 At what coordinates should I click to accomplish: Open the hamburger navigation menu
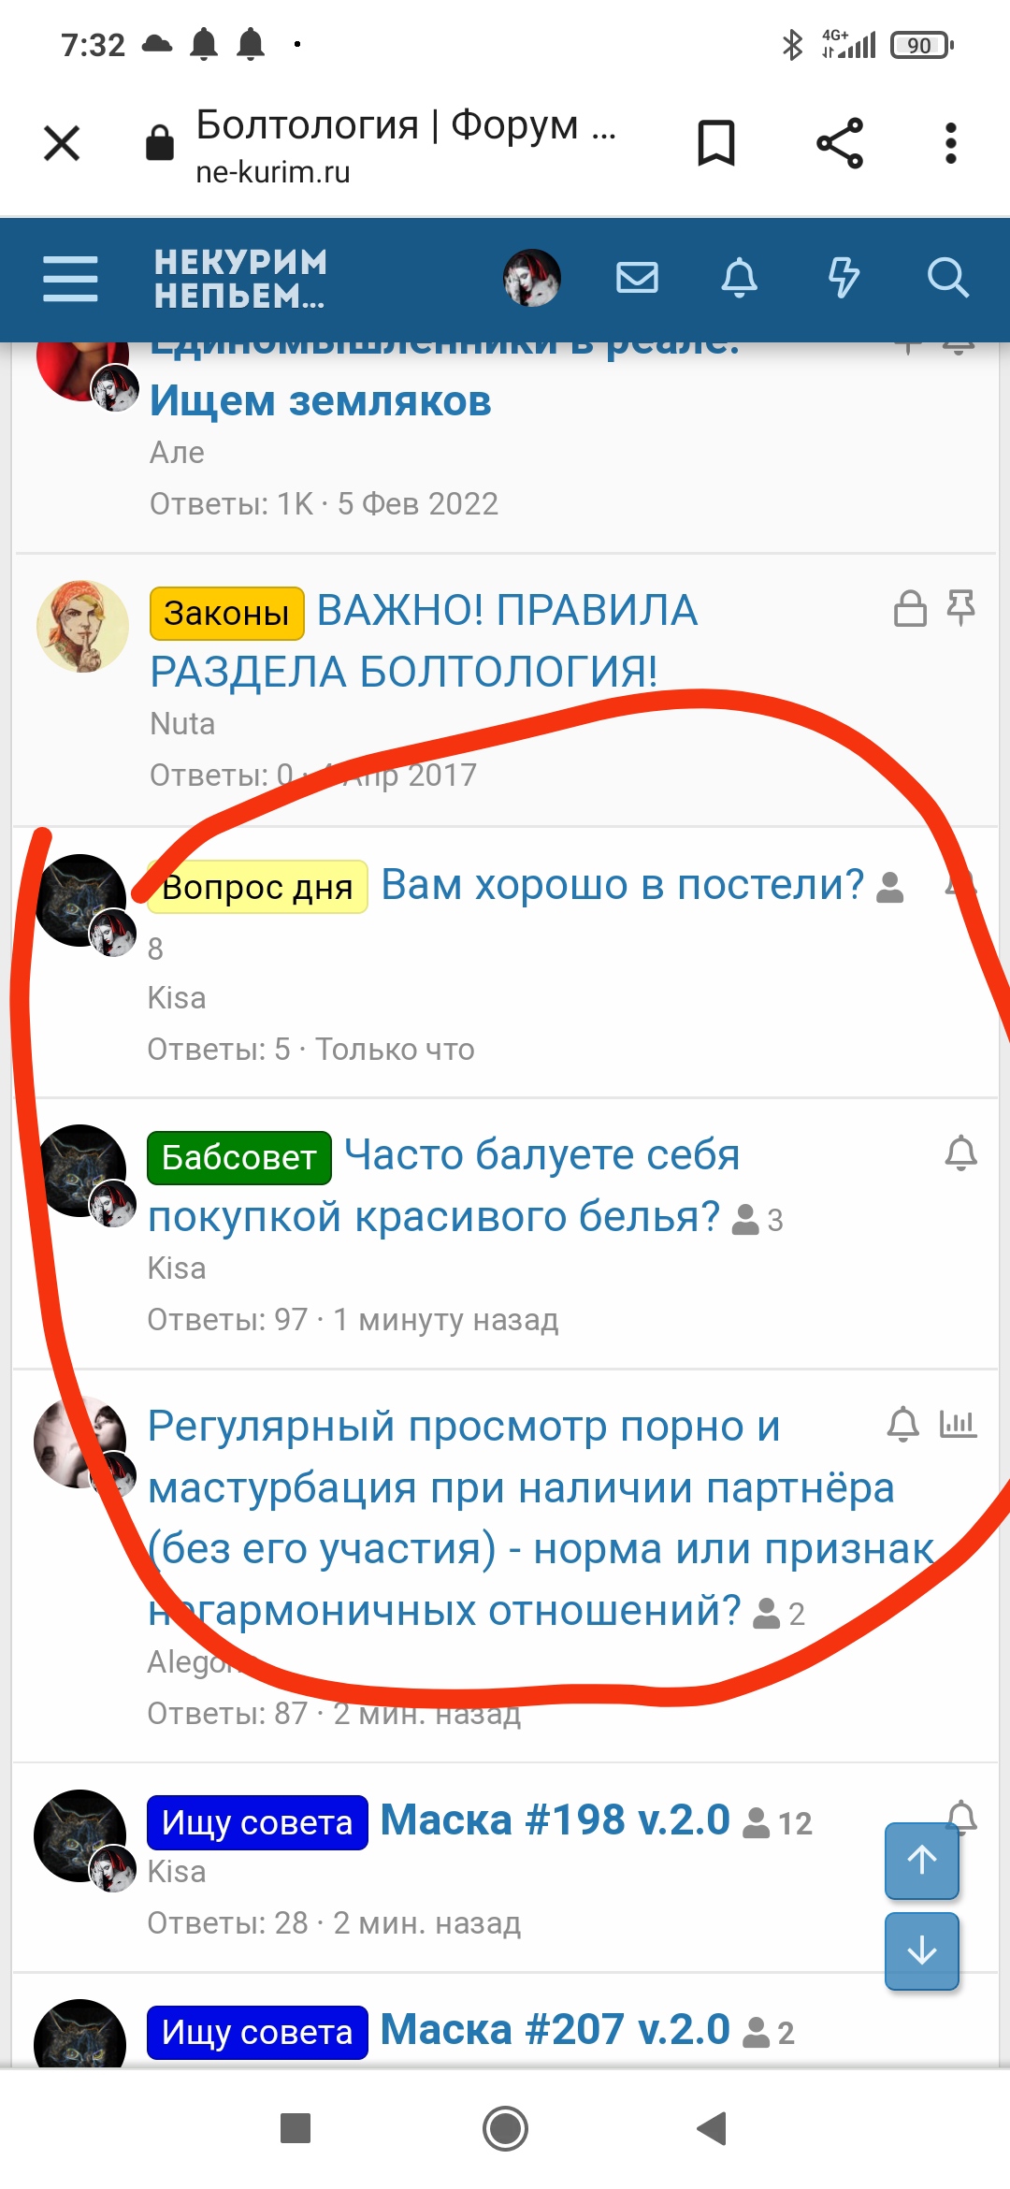(x=70, y=279)
